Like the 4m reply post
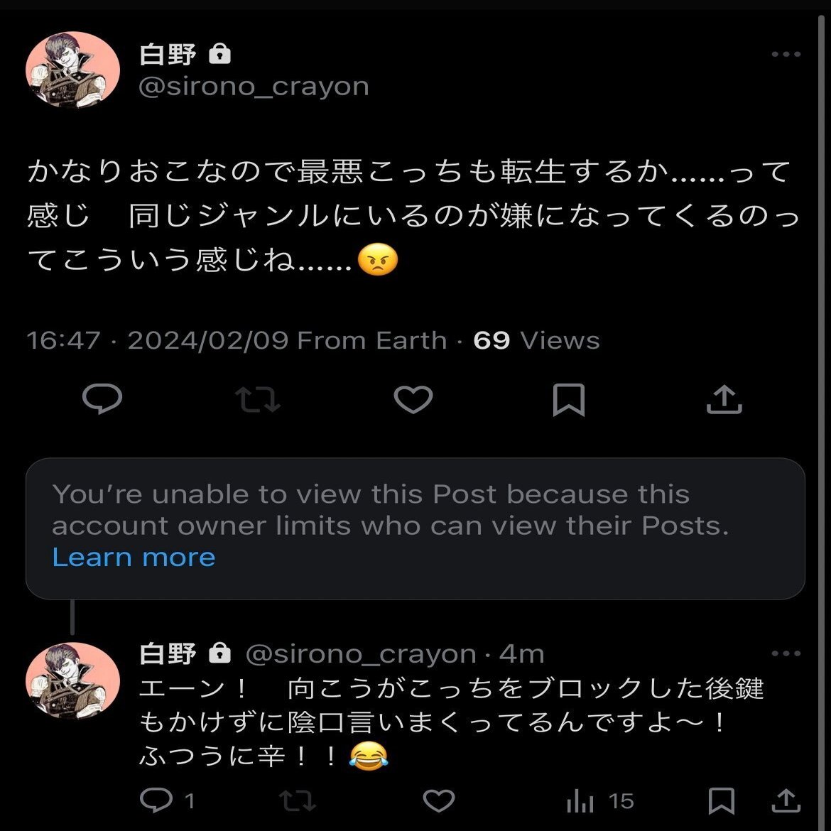The width and height of the screenshot is (831, 831). 439,801
